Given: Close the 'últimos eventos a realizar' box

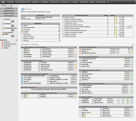Looking at the screenshot, I should coord(132,47).
